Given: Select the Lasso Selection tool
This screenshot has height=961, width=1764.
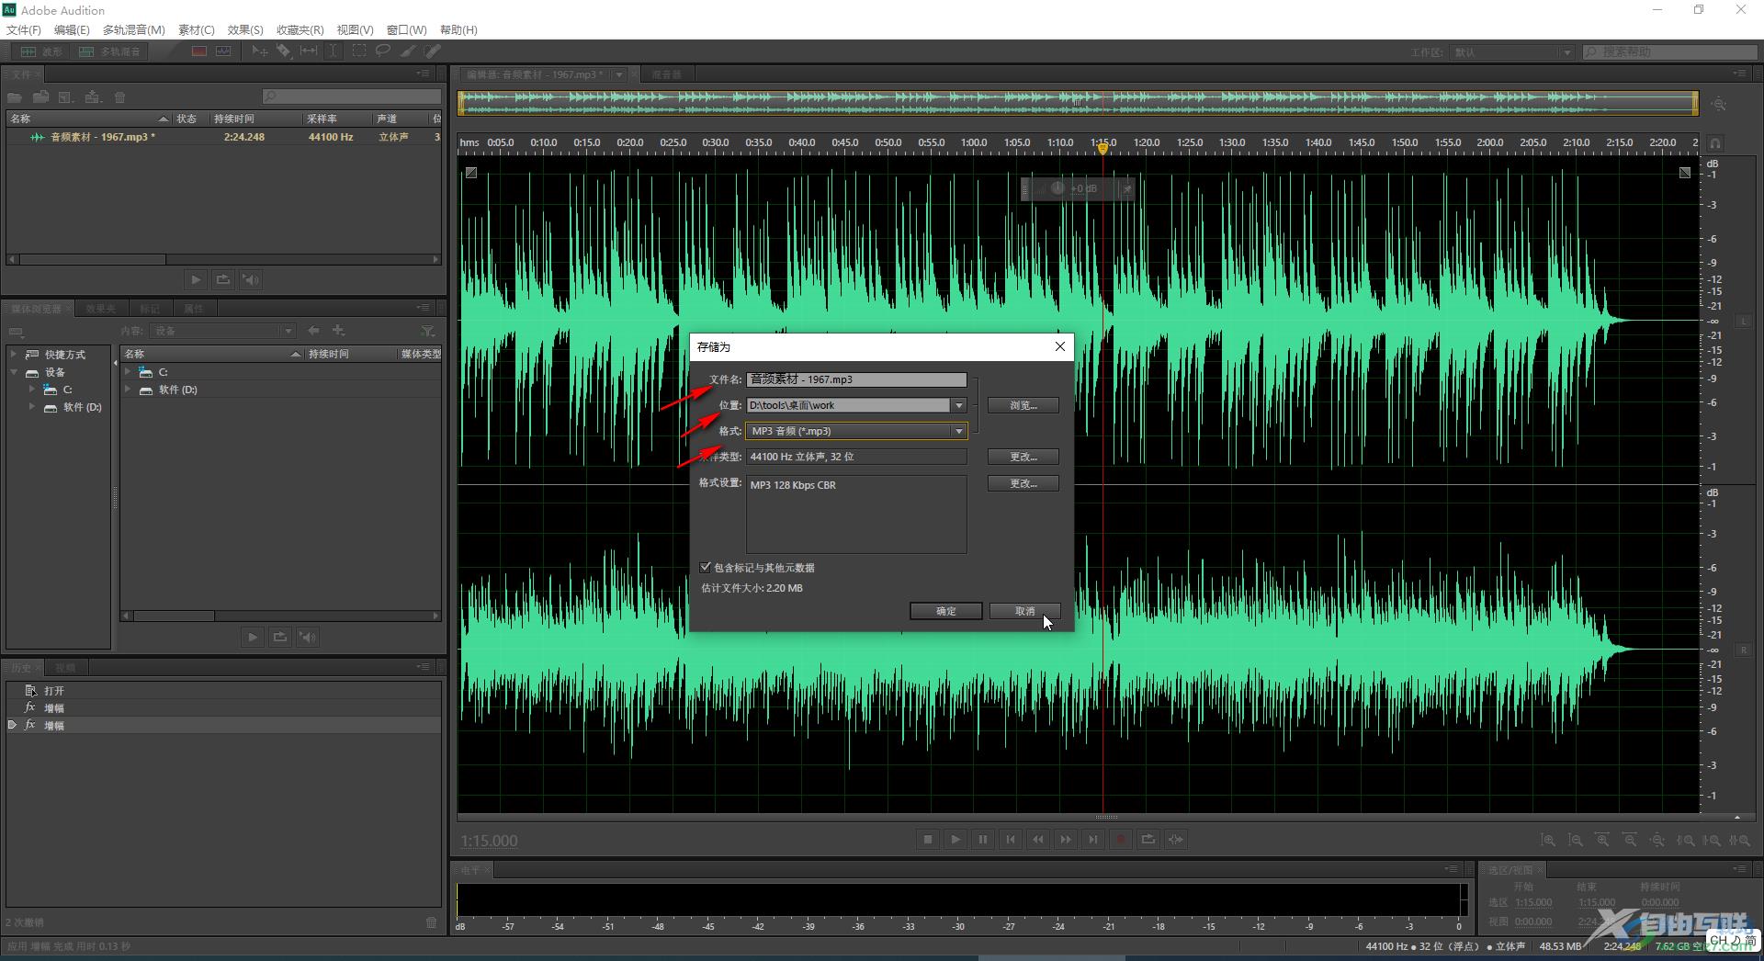Looking at the screenshot, I should click(x=383, y=51).
